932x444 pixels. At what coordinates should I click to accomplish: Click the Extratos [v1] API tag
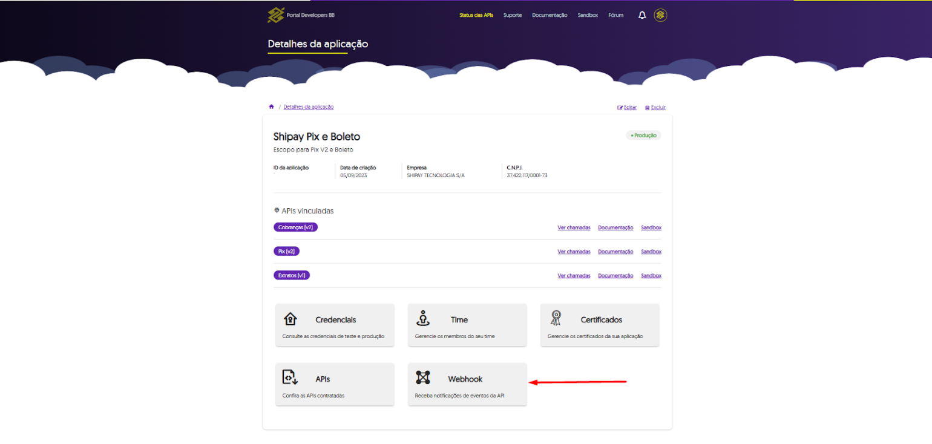click(292, 275)
